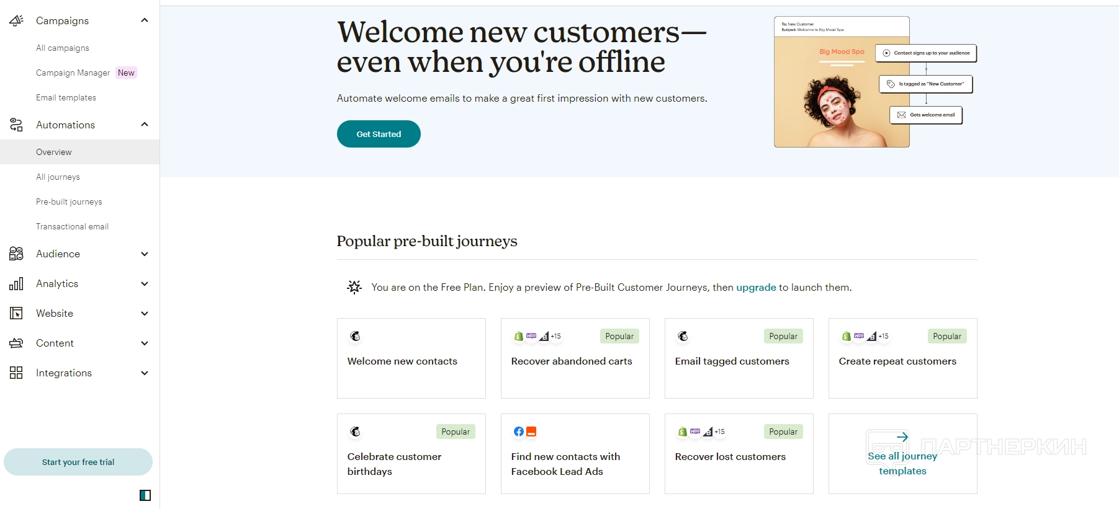The width and height of the screenshot is (1119, 509).
Task: Click the Analytics bar chart icon
Action: pyautogui.click(x=16, y=284)
